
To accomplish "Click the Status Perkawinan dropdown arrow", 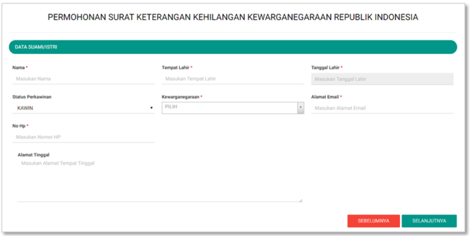I will click(x=152, y=108).
